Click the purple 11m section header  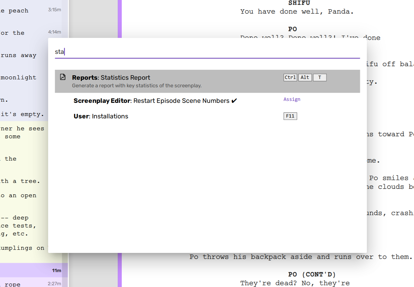pyautogui.click(x=32, y=270)
